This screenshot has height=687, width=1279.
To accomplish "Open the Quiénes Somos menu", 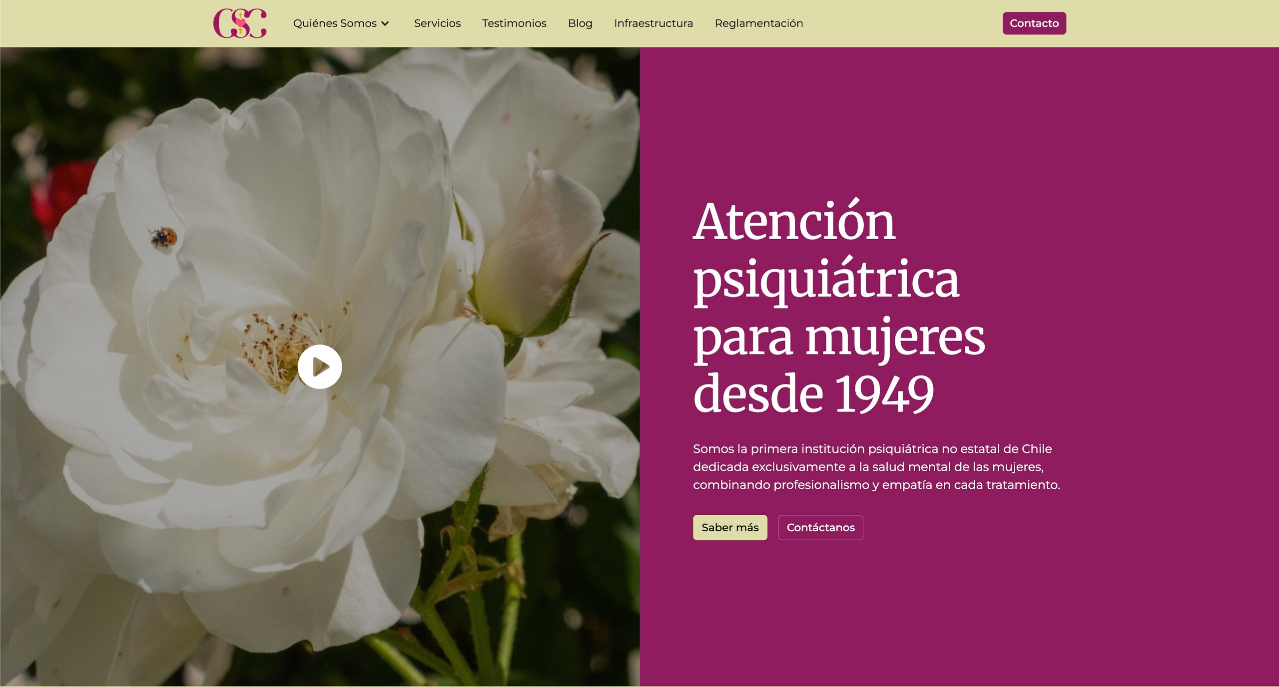I will point(335,23).
